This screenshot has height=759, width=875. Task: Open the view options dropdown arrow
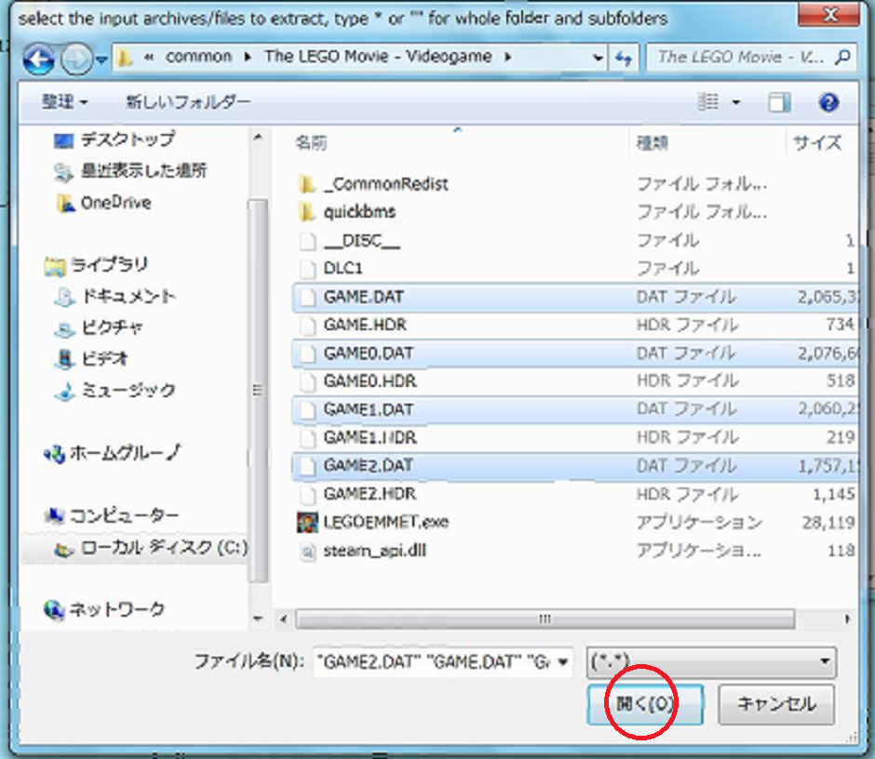[x=736, y=102]
